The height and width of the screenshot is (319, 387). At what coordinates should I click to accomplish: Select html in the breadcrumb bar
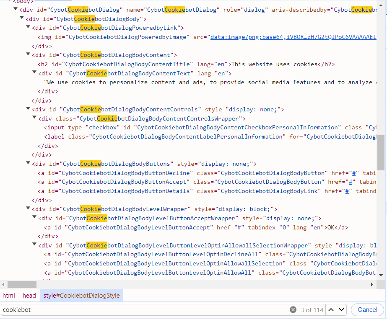coord(9,296)
